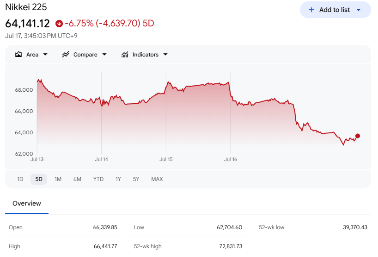The image size is (378, 257).
Task: Click the Low value 62,704.60
Action: [230, 227]
